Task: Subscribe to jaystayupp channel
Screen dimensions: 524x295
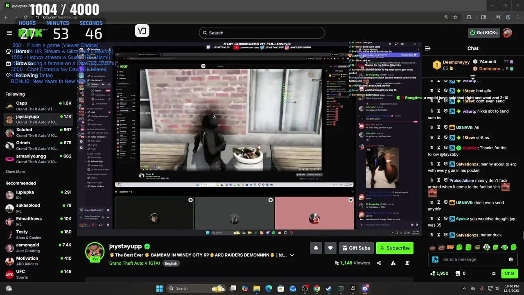Action: (x=395, y=248)
